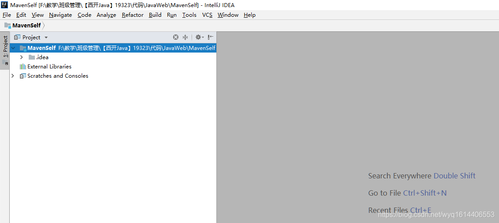Click the folder icon in navigation bar
Viewport: 499px width, 223px height.
pos(8,26)
